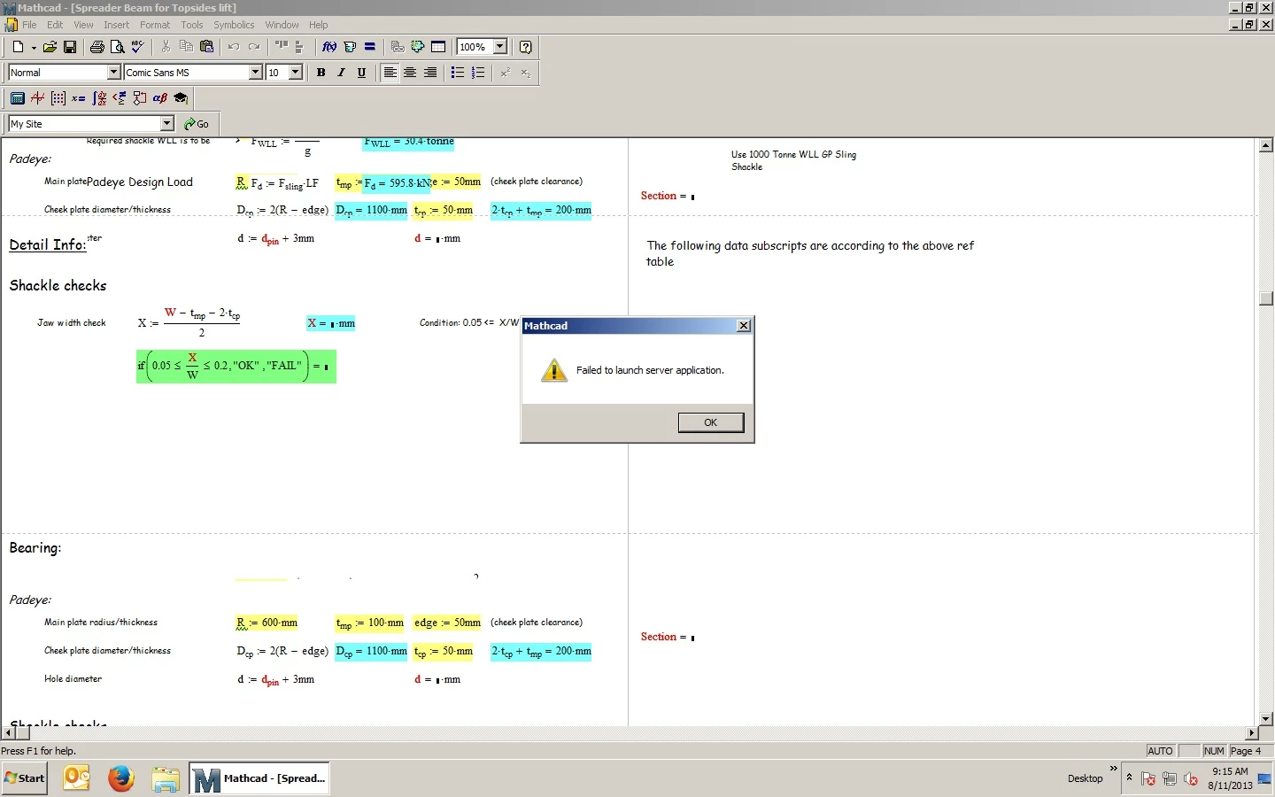Image resolution: width=1275 pixels, height=797 pixels.
Task: Click the horizontal scrollbar right arrow
Action: click(1252, 733)
